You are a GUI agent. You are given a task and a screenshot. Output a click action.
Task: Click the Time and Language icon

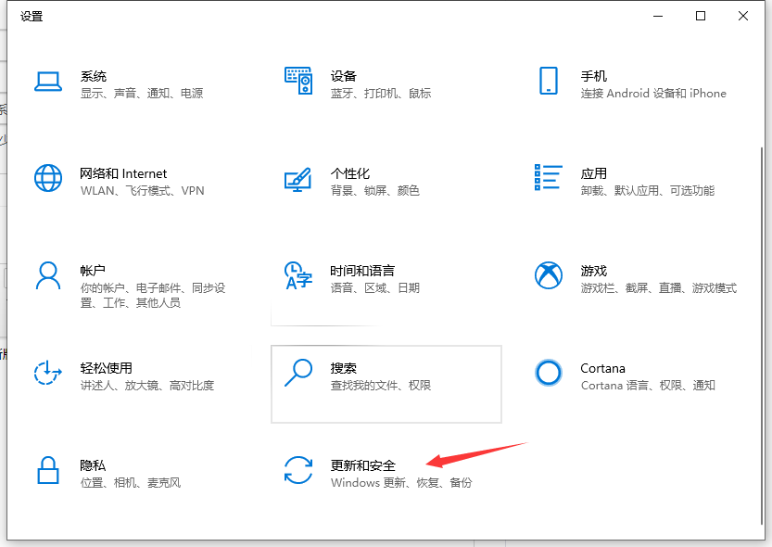pos(298,275)
